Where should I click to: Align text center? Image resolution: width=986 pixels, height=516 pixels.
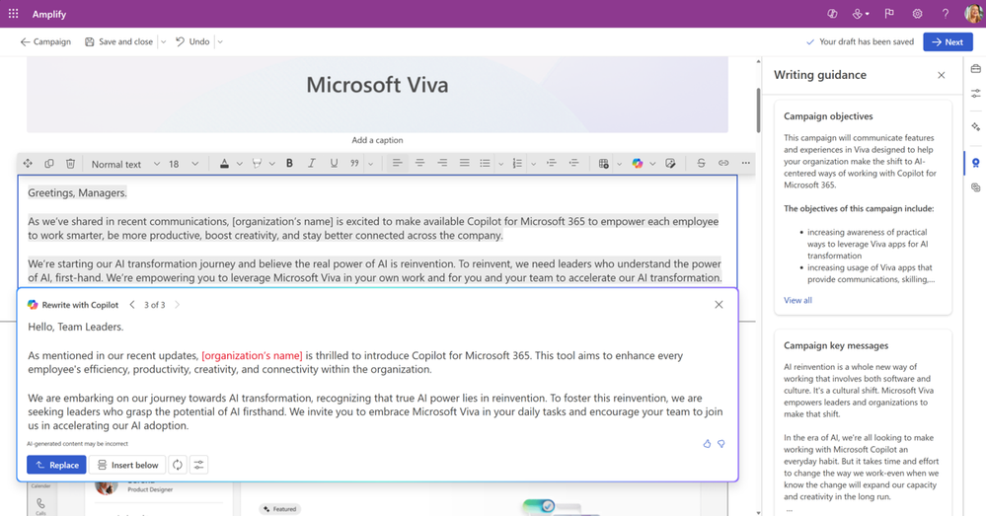(x=419, y=164)
